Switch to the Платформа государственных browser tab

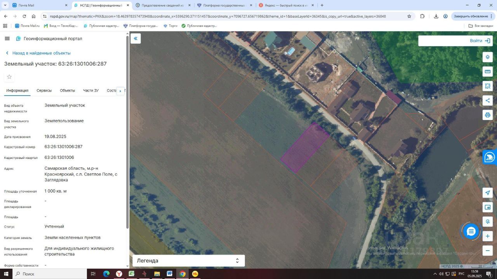pos(224,5)
